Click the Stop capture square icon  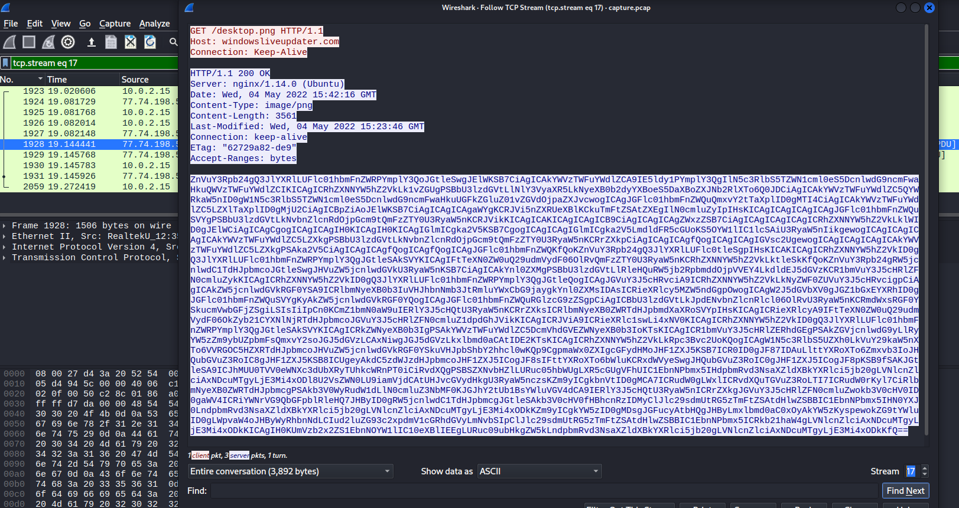tap(29, 42)
